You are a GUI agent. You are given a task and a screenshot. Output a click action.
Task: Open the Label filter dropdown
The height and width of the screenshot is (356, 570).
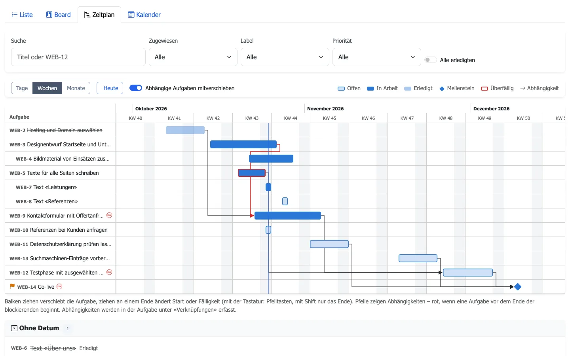285,57
